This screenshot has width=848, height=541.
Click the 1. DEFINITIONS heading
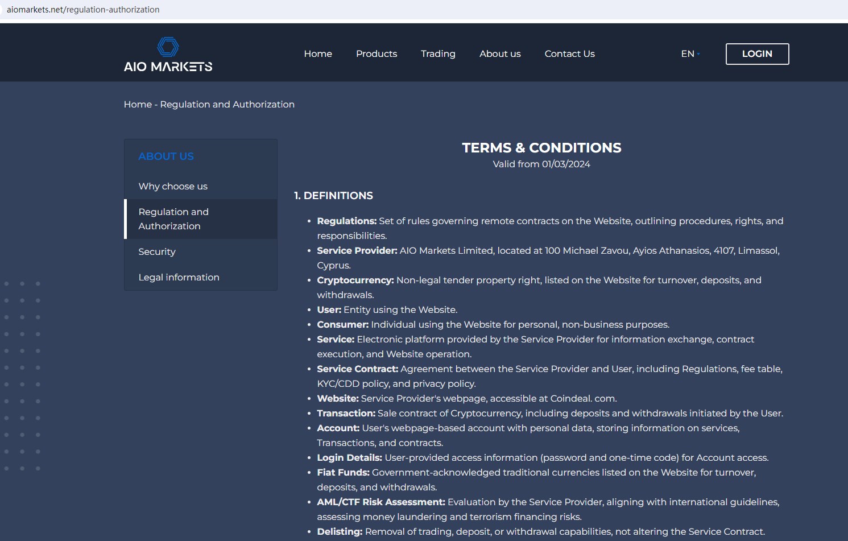(333, 196)
